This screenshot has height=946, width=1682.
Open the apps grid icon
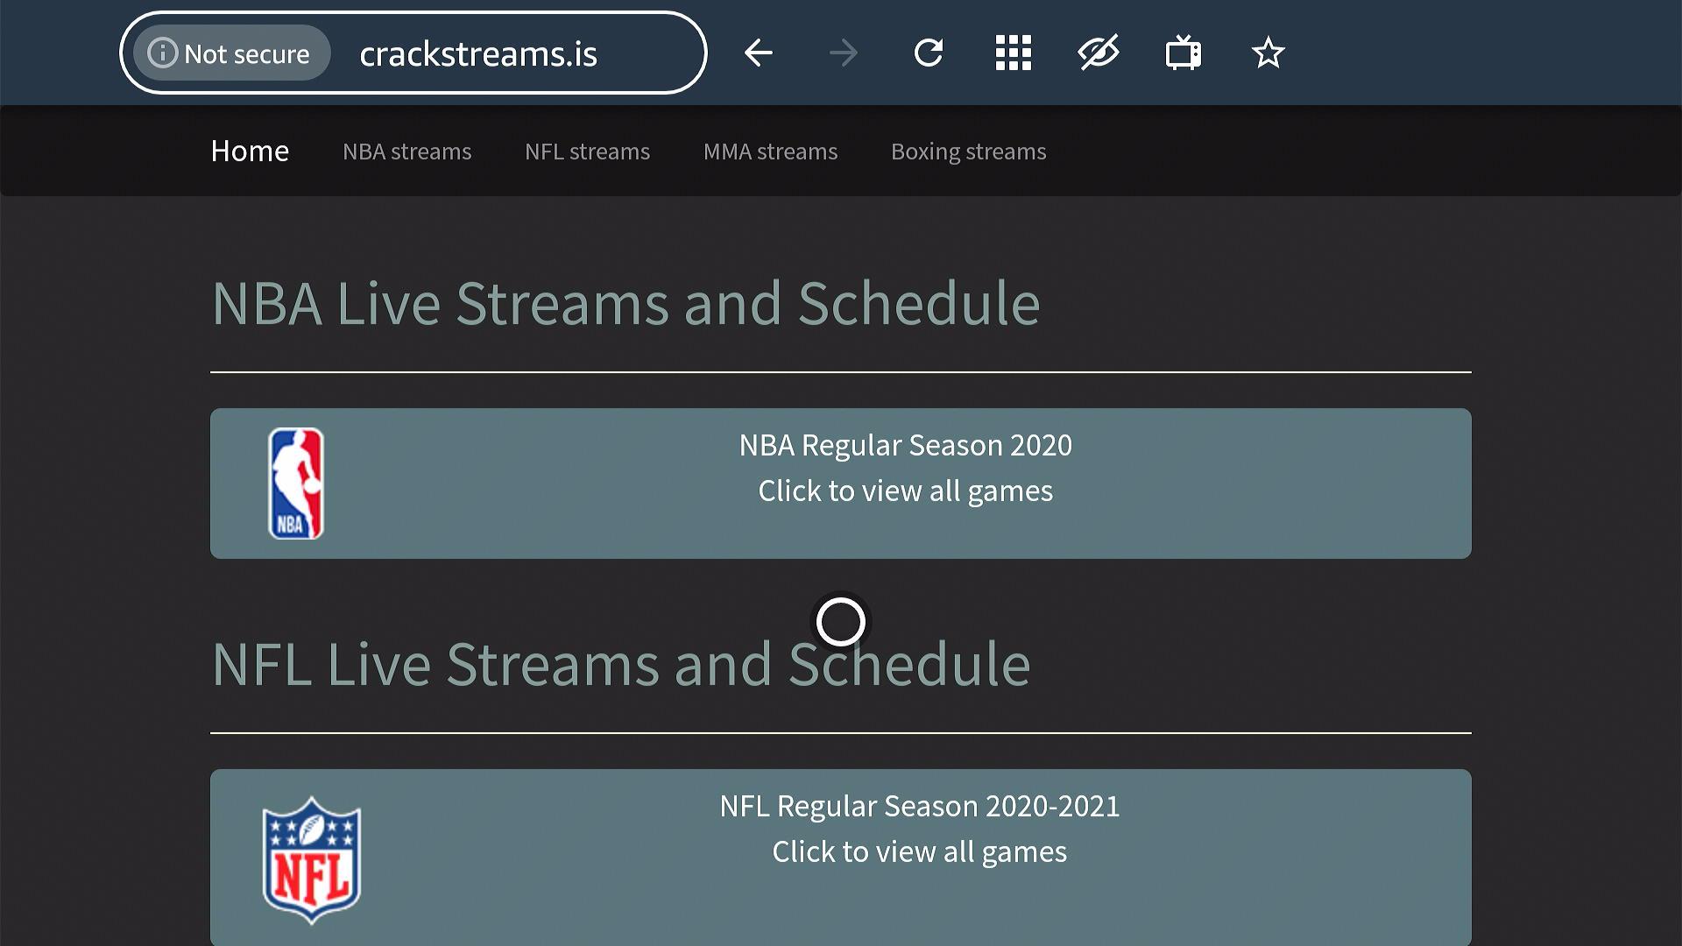[1013, 53]
